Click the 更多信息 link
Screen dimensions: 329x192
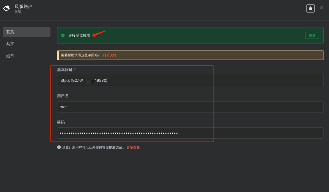[133, 147]
